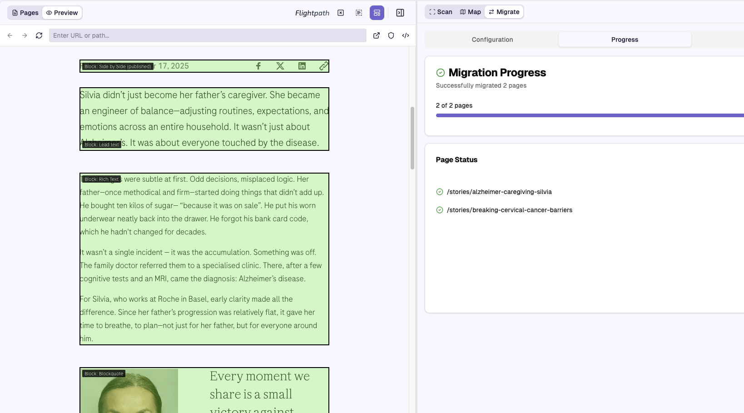Share the article on Facebook
The height and width of the screenshot is (413, 744).
tap(258, 66)
